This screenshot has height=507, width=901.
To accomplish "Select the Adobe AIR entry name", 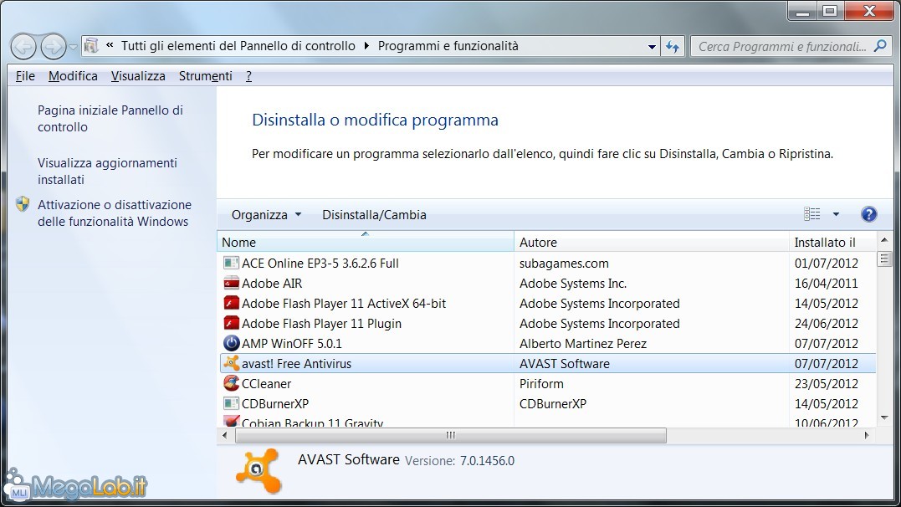I will 272,284.
